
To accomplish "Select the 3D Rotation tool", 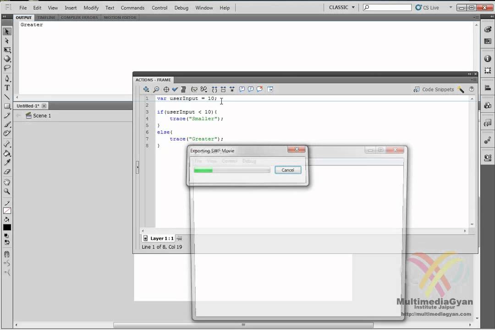I will coord(7,59).
